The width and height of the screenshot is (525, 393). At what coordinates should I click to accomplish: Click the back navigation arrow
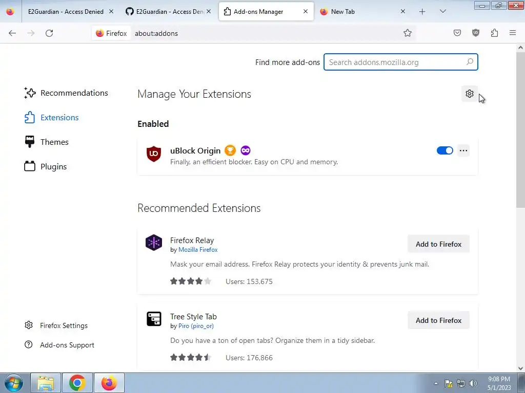click(12, 33)
